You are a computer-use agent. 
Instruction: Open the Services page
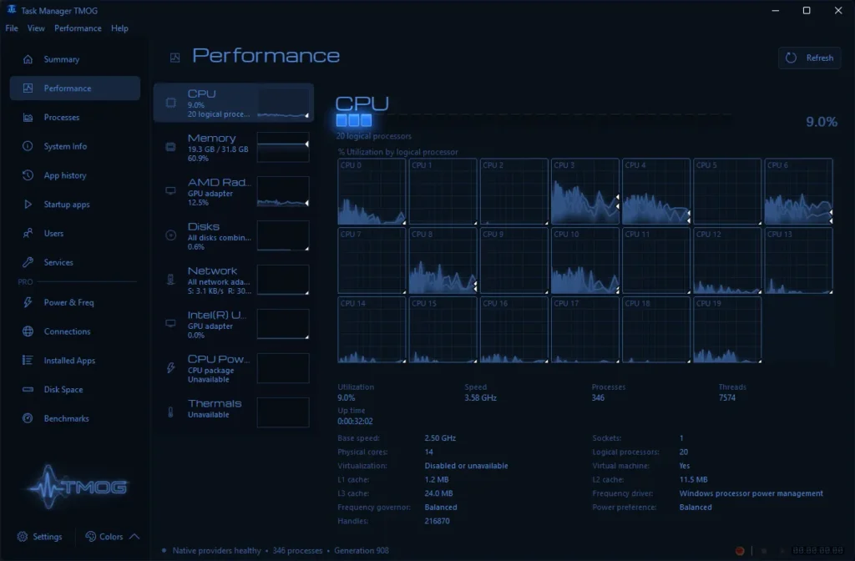(x=74, y=262)
